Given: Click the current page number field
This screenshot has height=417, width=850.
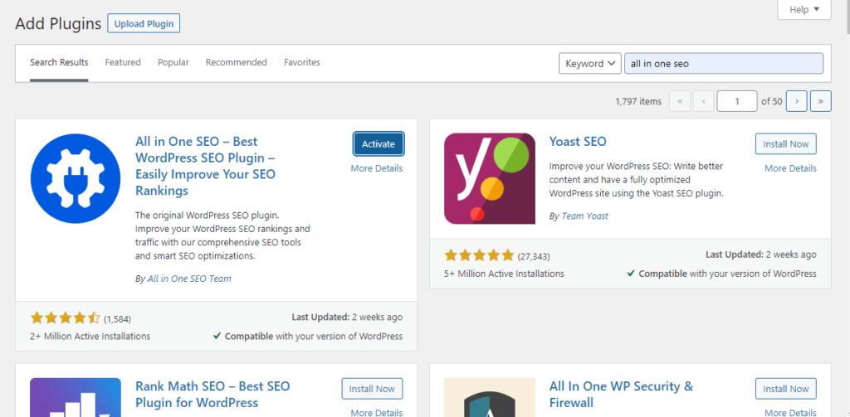Looking at the screenshot, I should (x=737, y=101).
